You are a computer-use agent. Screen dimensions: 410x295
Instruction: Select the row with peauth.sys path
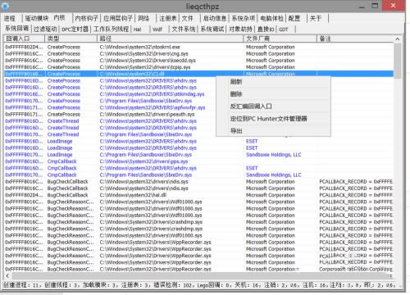point(110,114)
